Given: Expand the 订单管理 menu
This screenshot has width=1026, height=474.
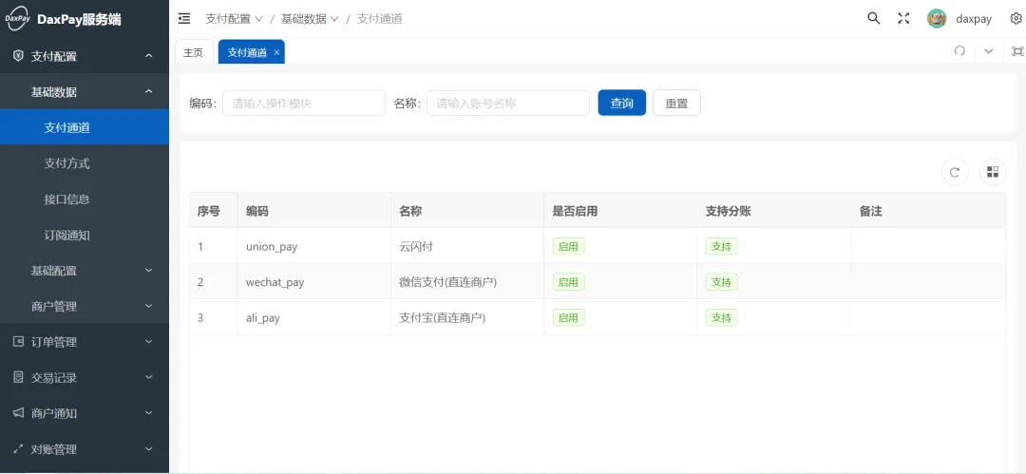Looking at the screenshot, I should pos(148,342).
